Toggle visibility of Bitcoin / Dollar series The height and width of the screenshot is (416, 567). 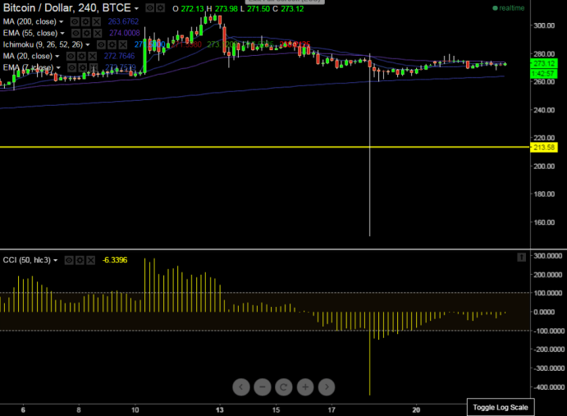(149, 7)
